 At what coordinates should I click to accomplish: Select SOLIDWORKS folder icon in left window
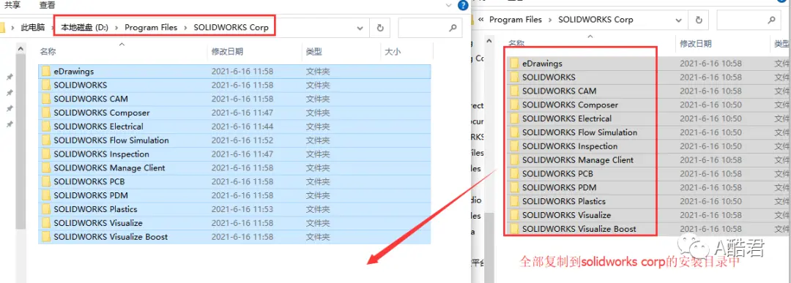tap(46, 85)
